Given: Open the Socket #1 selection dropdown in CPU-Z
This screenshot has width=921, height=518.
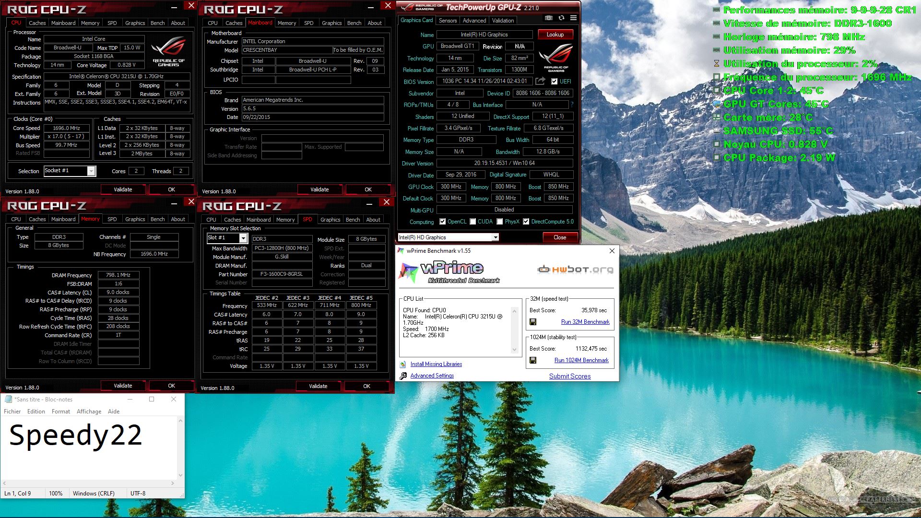Looking at the screenshot, I should tap(91, 171).
